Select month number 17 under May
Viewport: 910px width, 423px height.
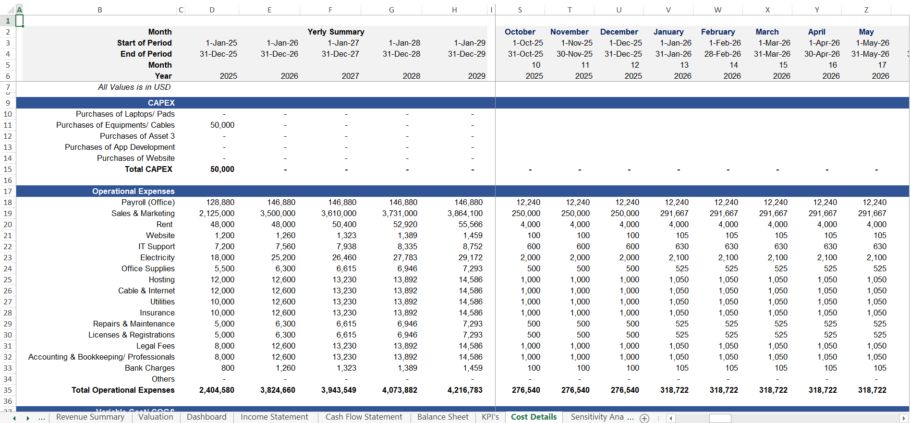click(882, 65)
